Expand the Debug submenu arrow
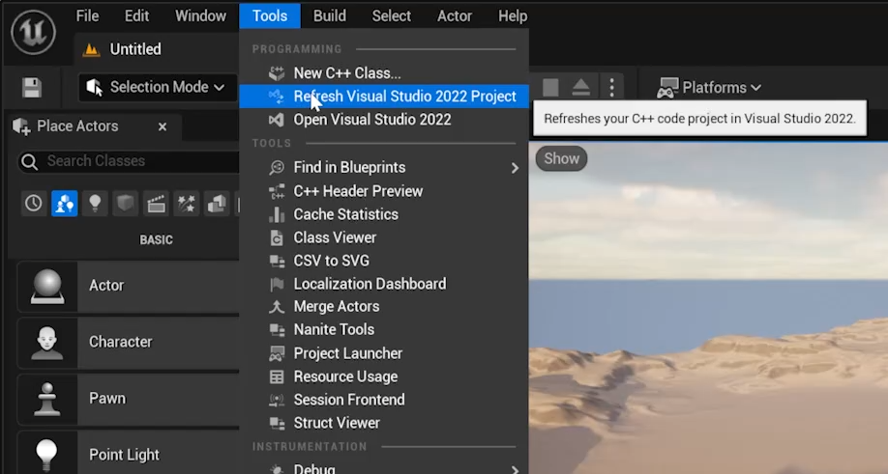This screenshot has width=888, height=474. coord(515,469)
